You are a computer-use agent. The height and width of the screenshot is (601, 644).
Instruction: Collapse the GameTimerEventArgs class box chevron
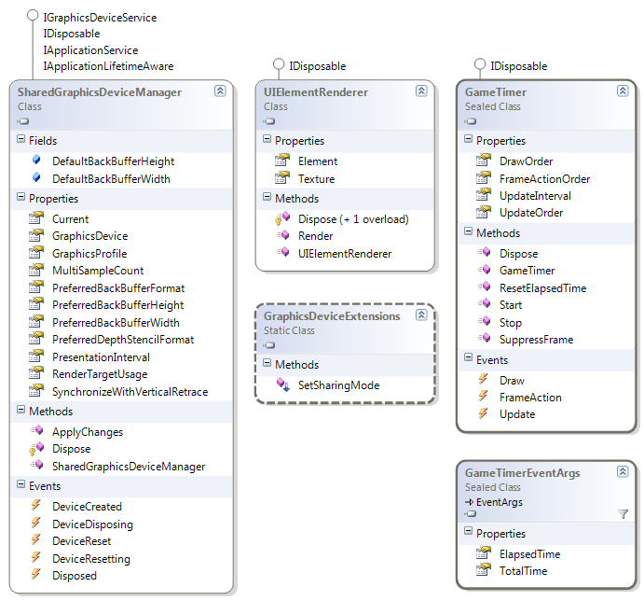623,472
